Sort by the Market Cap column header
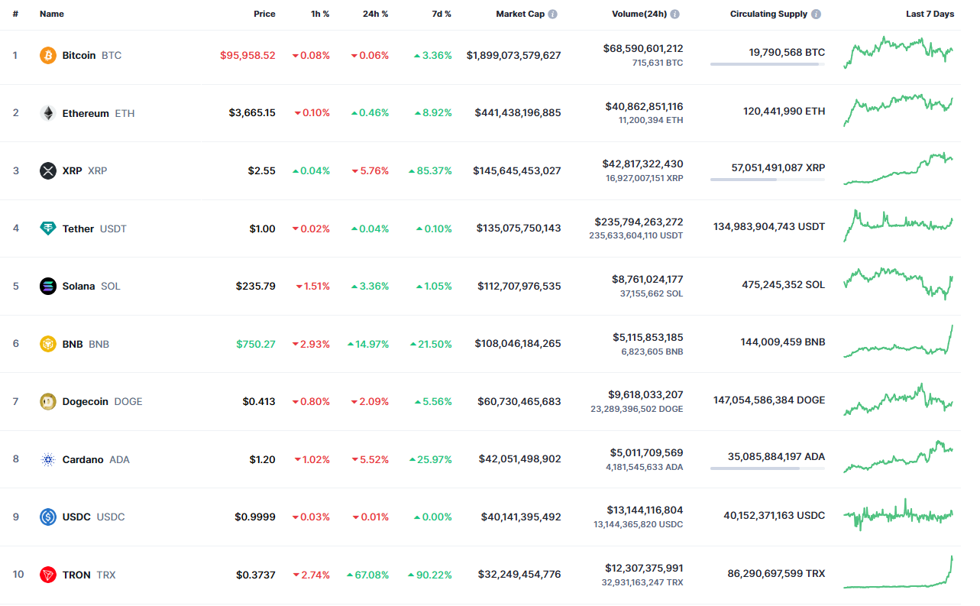This screenshot has width=980, height=606. 520,15
